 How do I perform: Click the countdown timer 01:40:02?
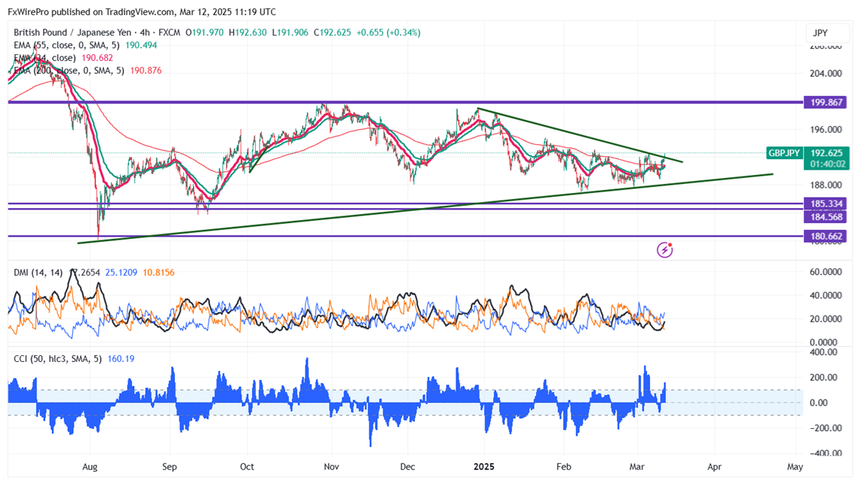click(x=827, y=164)
